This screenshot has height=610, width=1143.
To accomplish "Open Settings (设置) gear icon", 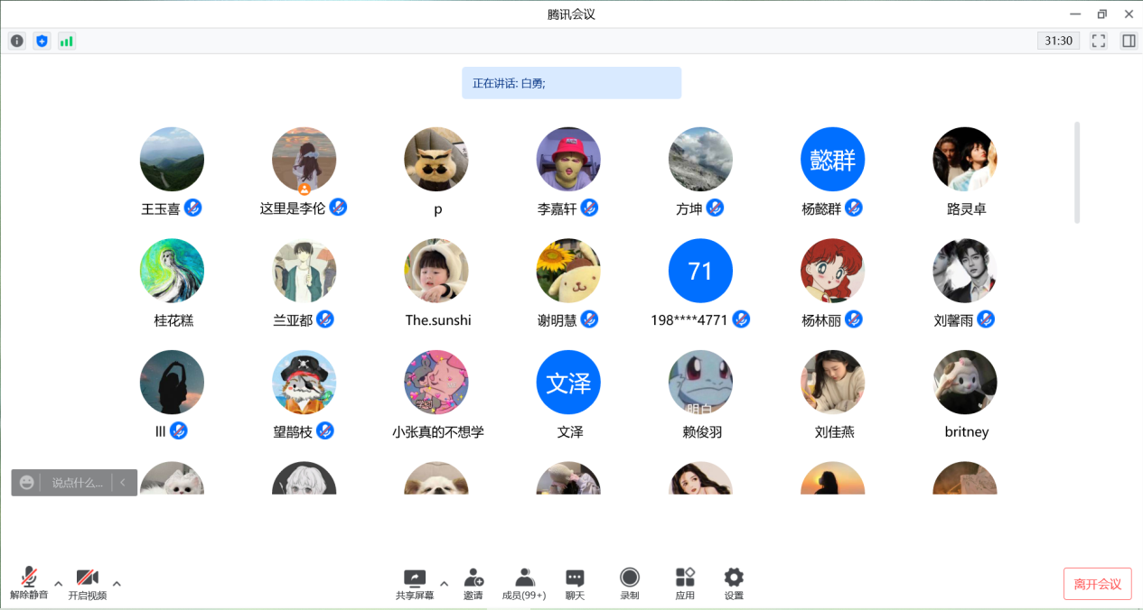I will pos(734,583).
